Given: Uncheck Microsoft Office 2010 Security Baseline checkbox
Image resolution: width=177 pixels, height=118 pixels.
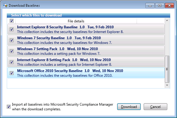Looking at the screenshot, I should pyautogui.click(x=11, y=73).
